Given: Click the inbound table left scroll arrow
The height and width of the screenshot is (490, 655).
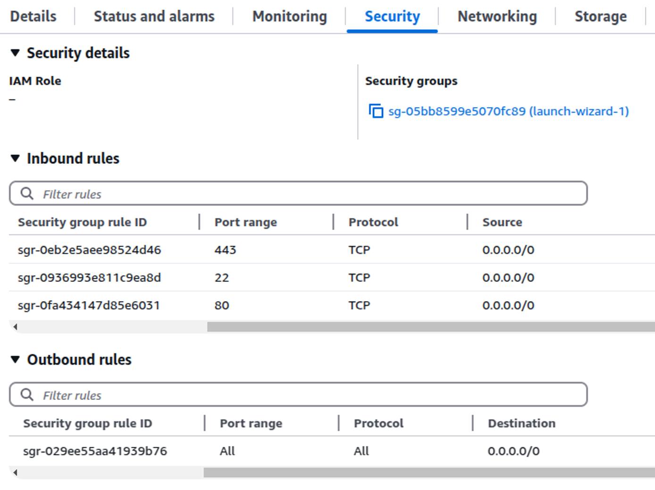Looking at the screenshot, I should click(15, 327).
